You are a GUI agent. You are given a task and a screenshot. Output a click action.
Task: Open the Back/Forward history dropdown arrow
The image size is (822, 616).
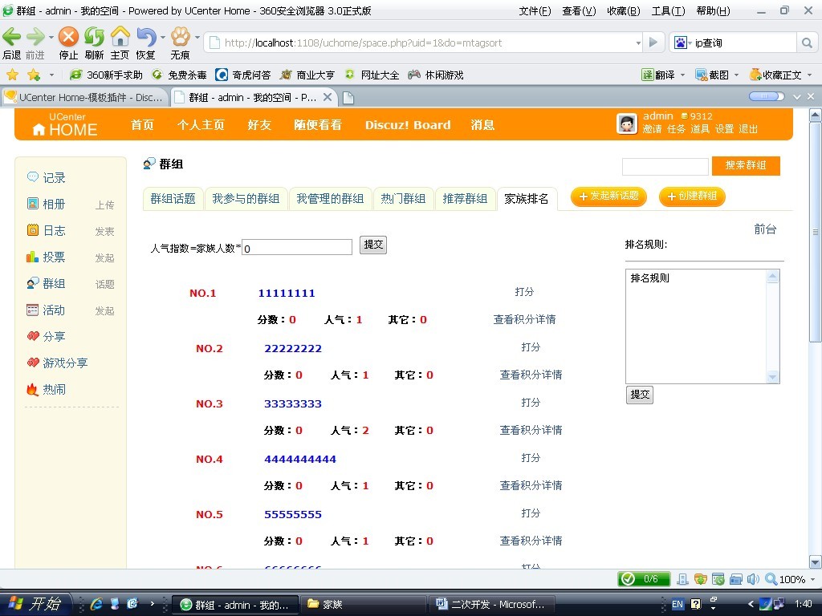51,37
